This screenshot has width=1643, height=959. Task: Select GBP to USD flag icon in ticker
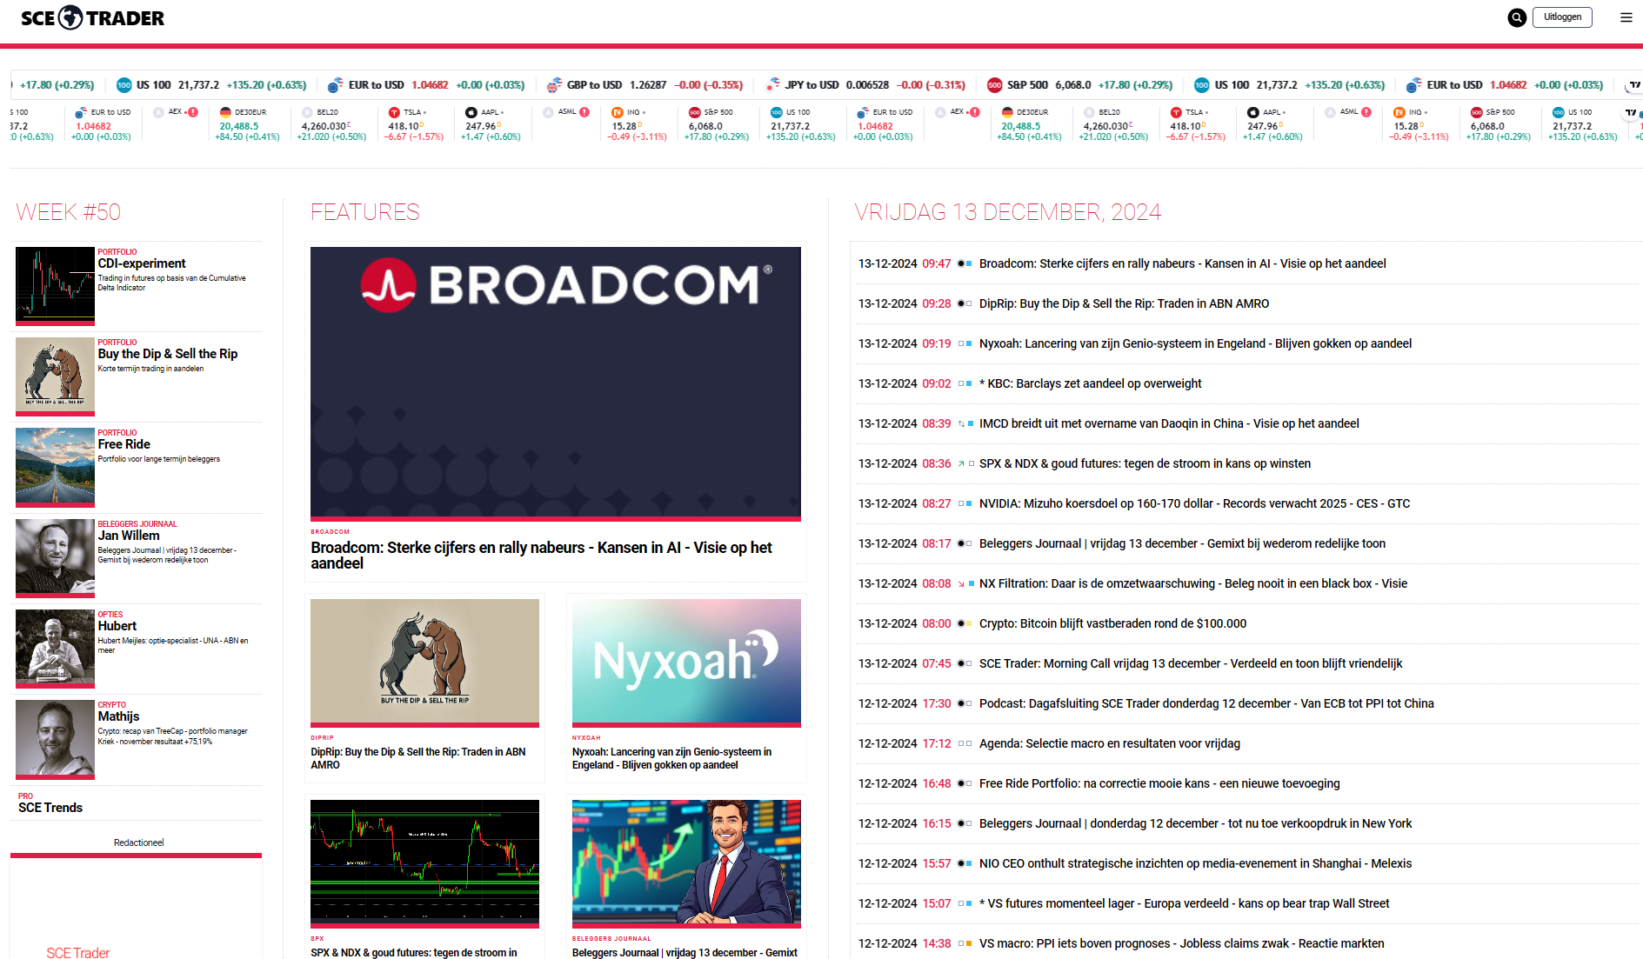tap(554, 85)
